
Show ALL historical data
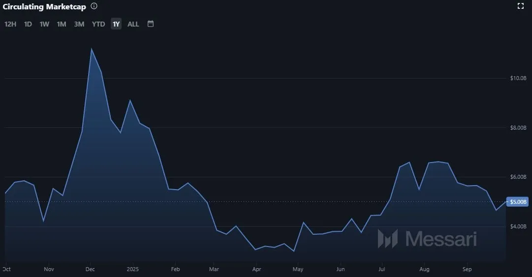(133, 24)
